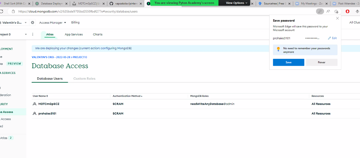Switch to the Post Attendee Zoom tab
Image resolution: width=360 pixels, height=158 pixels.
[345, 4]
